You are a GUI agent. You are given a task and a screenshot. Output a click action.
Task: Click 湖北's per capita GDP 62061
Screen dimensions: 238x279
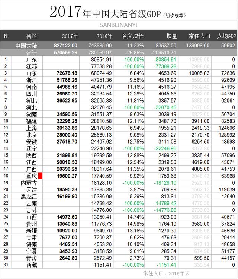coord(228,101)
